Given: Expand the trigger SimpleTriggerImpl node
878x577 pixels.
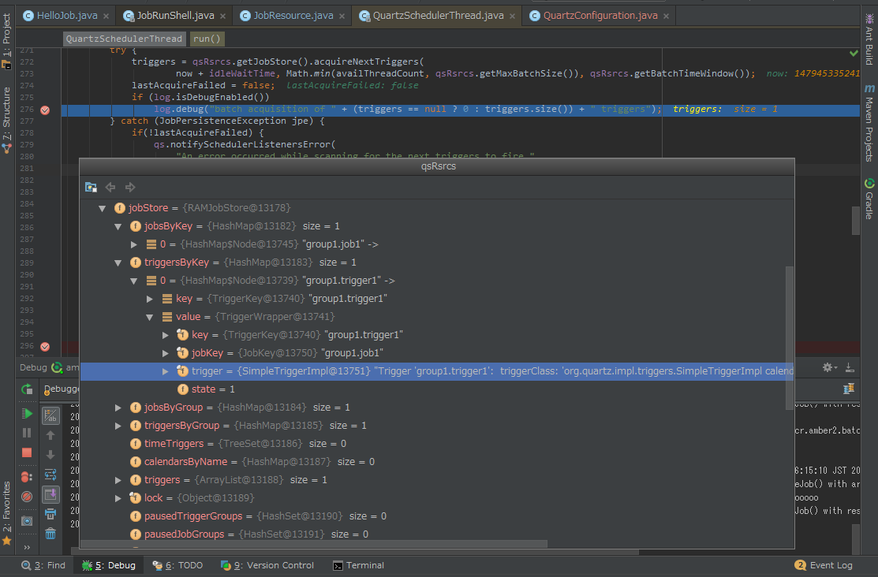Looking at the screenshot, I should coord(165,371).
